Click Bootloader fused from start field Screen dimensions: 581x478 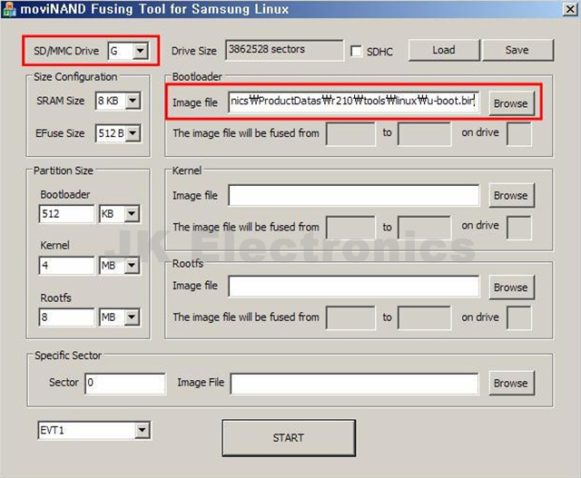click(350, 134)
